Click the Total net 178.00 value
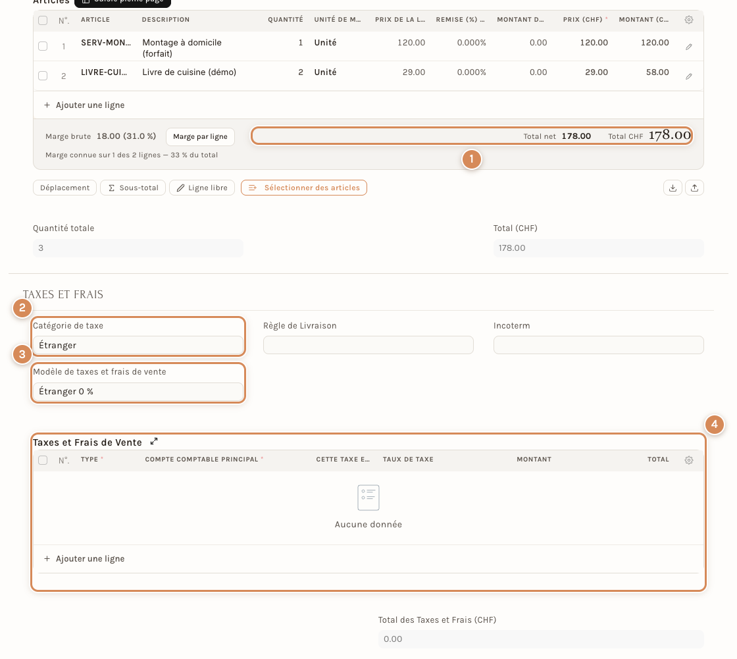Screen dimensions: 737x659 (576, 136)
